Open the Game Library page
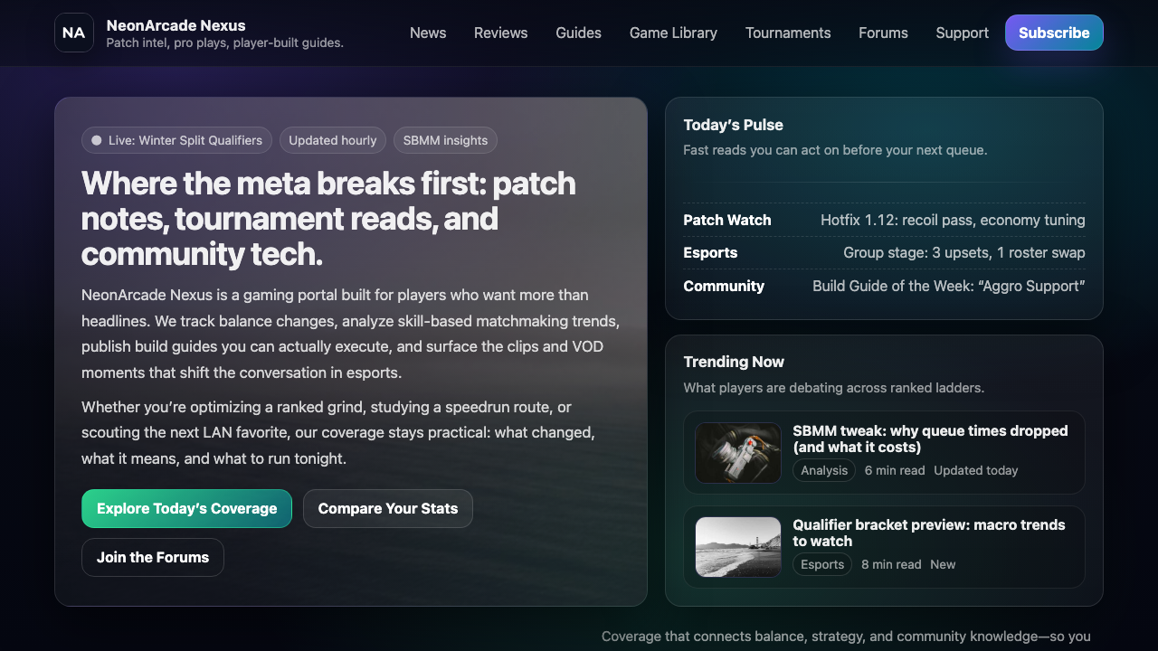The height and width of the screenshot is (651, 1158). pos(673,33)
